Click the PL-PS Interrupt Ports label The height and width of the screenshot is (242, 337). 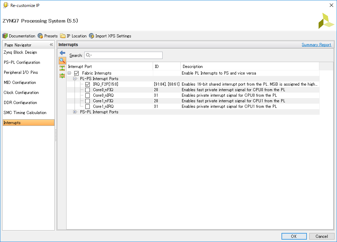tap(99, 79)
